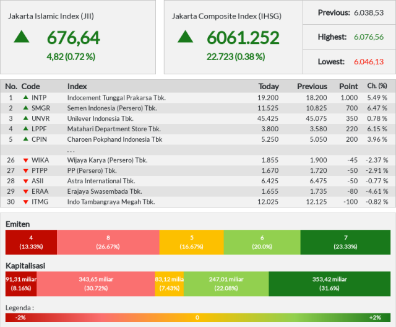Viewport: 396px width, 327px height.
Task: Click the ERAA change value -4.61 %
Action: (x=377, y=191)
